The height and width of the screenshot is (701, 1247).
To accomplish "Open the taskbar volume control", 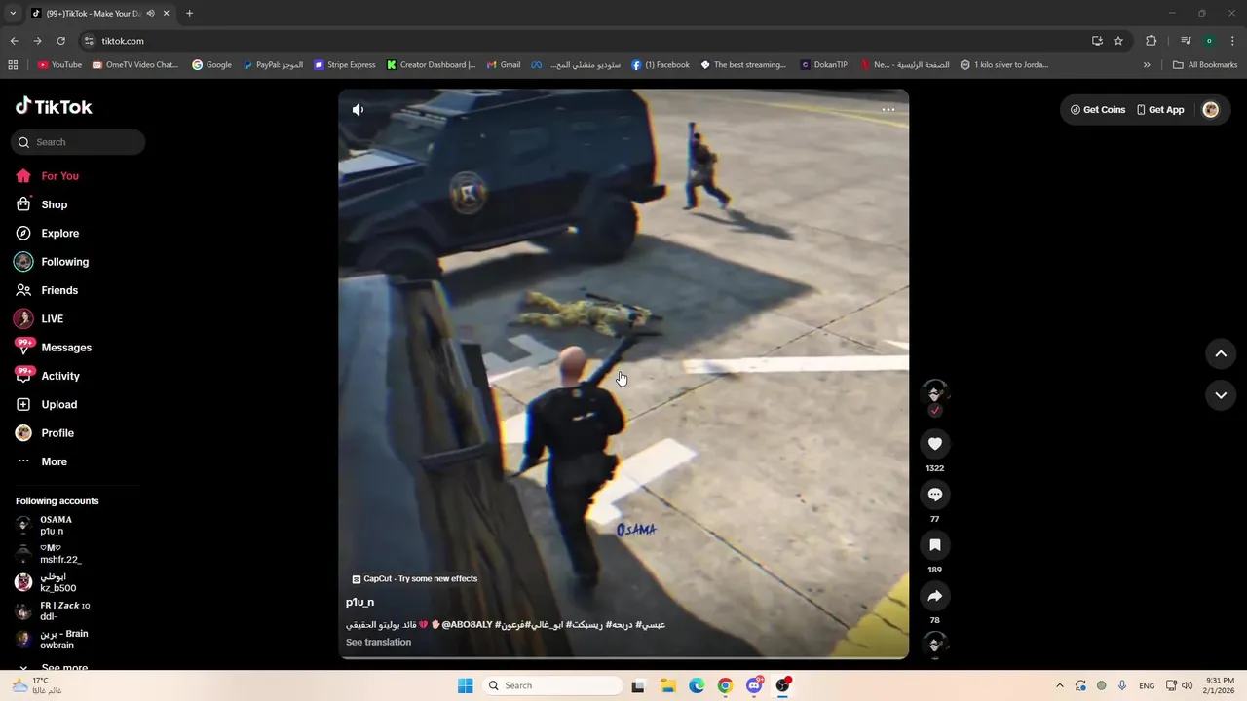I will point(1187,685).
